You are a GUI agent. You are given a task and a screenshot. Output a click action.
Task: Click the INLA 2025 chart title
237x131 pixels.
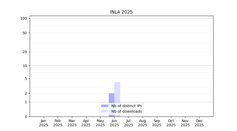(x=121, y=12)
